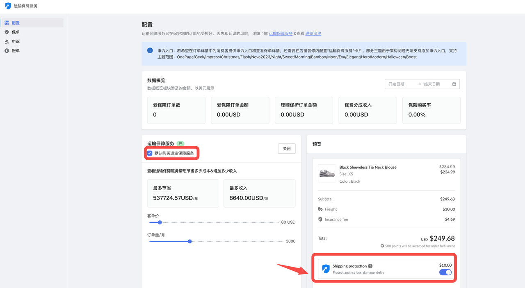Click the Black Sleeveless Blouse product thumbnail
The image size is (525, 288).
[x=326, y=173]
